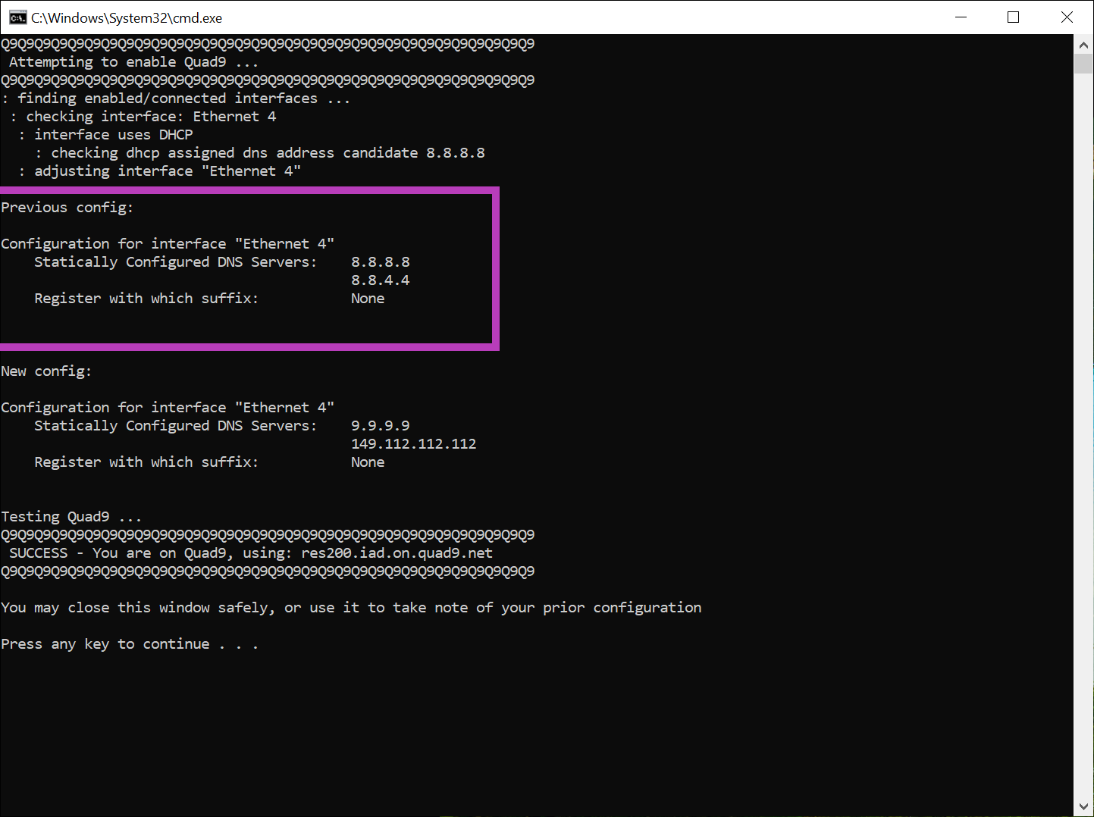Click the scrollbar up arrow
The width and height of the screenshot is (1094, 817).
pyautogui.click(x=1083, y=45)
